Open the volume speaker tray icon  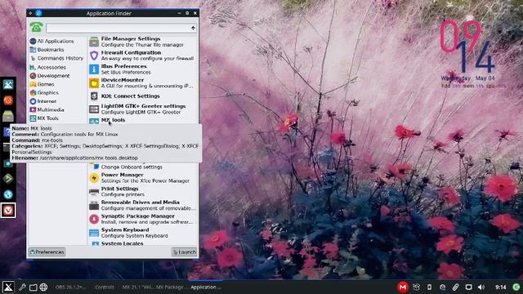[x=481, y=287]
